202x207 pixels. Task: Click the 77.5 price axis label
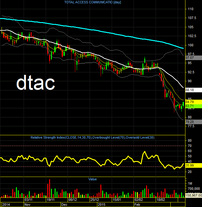[191, 126]
